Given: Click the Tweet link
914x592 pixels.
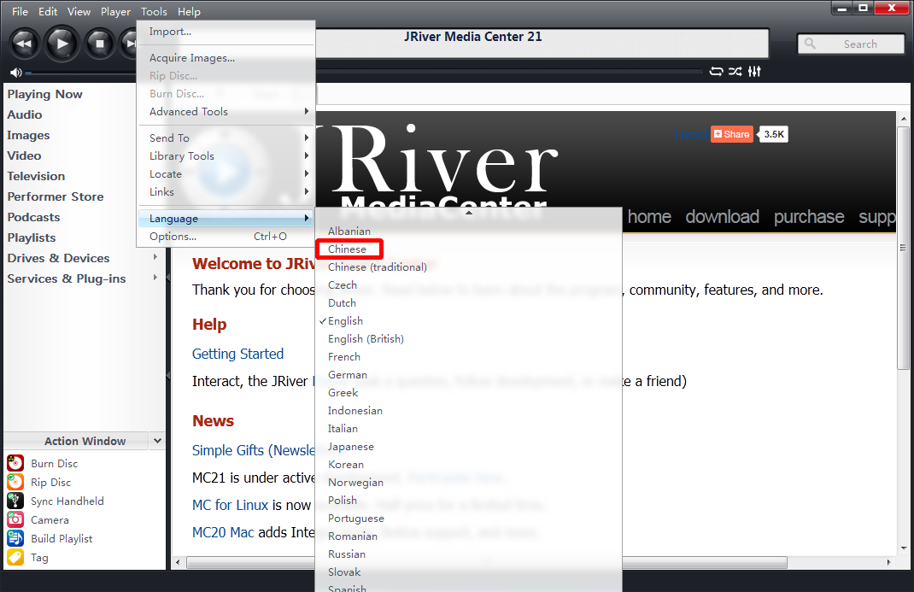Looking at the screenshot, I should (691, 135).
